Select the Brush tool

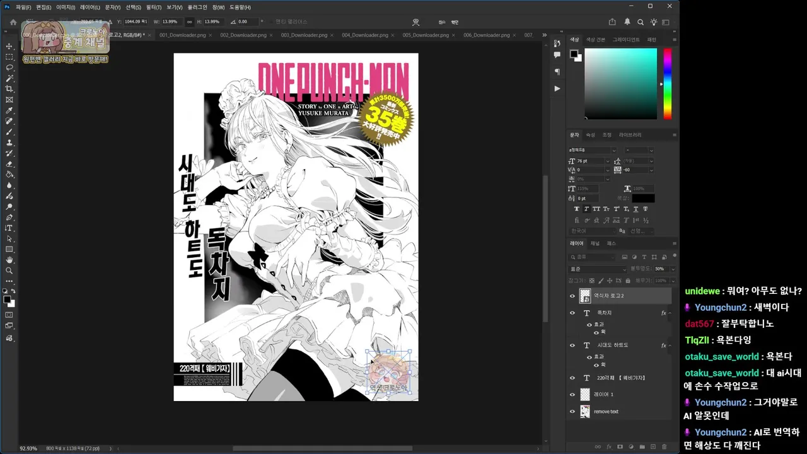pos(9,132)
